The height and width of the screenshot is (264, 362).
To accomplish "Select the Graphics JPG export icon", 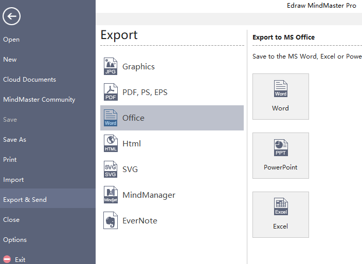I will point(111,67).
